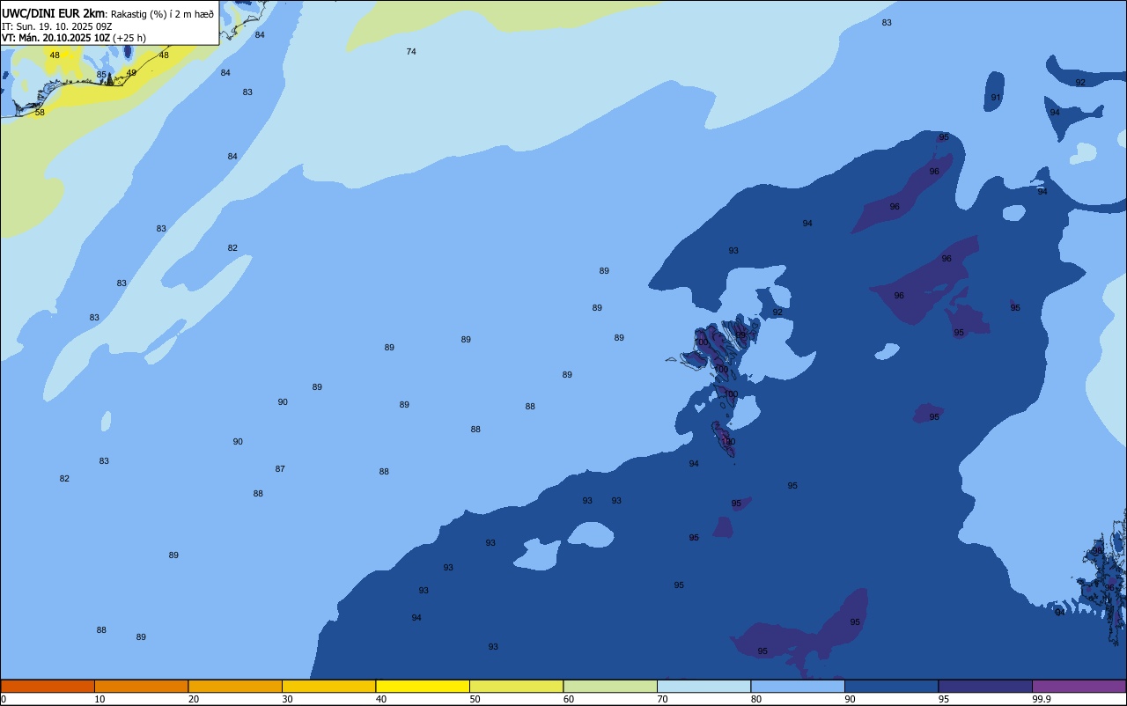Click the '0' legend tick label
This screenshot has height=706, width=1127.
tap(4, 699)
